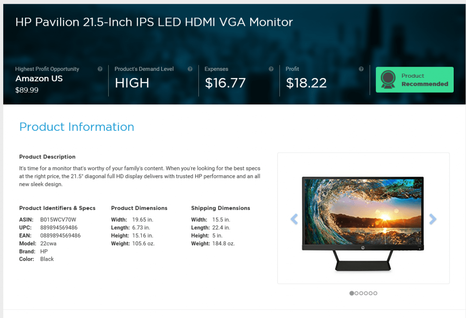
Task: Click the $89.99 price
Action: 27,90
